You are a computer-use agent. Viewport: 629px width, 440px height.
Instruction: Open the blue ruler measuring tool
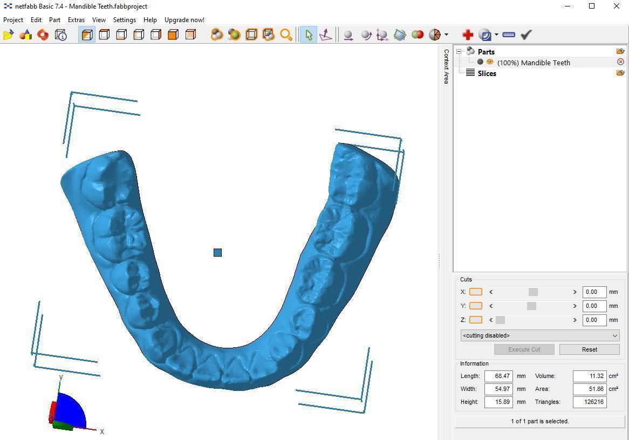pos(509,35)
